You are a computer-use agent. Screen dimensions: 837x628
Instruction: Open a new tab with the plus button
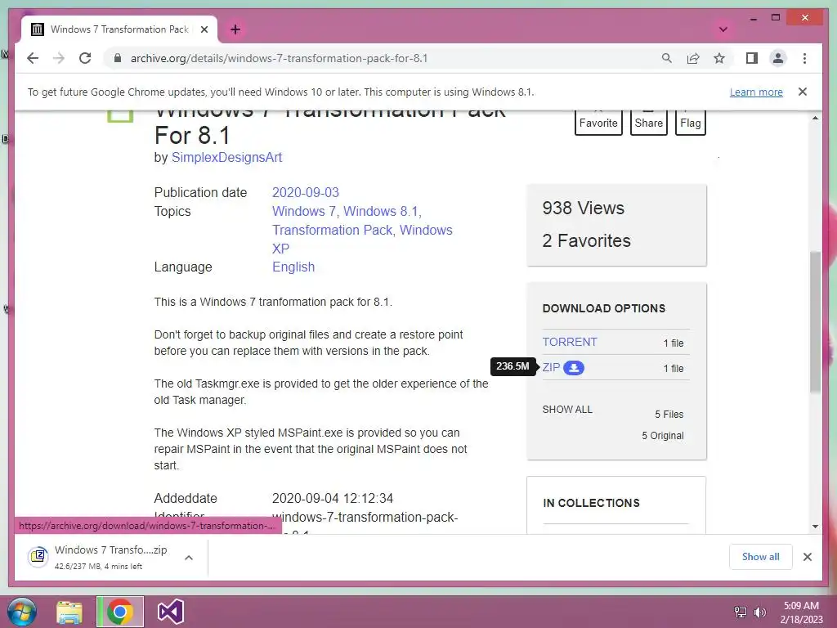(235, 29)
